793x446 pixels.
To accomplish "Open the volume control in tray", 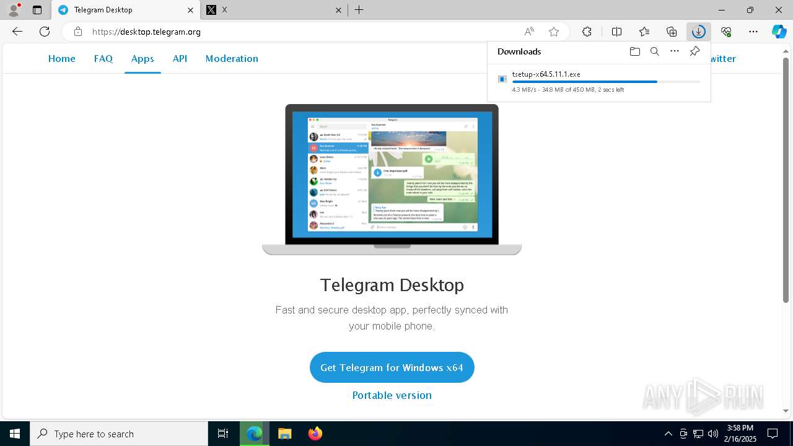I will [712, 434].
